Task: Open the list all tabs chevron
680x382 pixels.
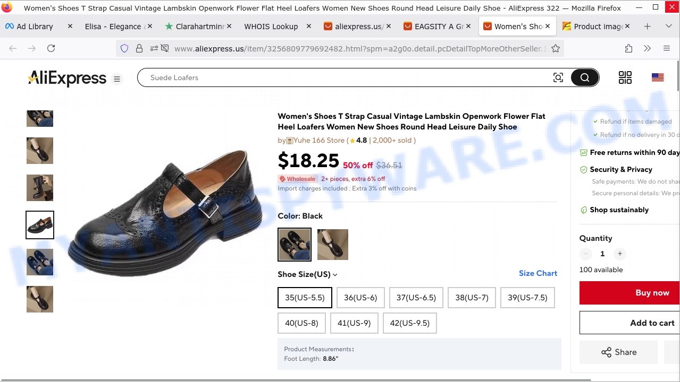Action: pyautogui.click(x=668, y=27)
